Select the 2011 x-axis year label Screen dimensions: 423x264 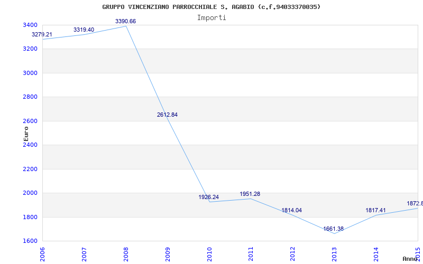click(x=251, y=253)
